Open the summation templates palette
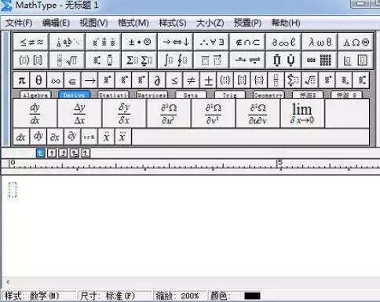 [139, 61]
